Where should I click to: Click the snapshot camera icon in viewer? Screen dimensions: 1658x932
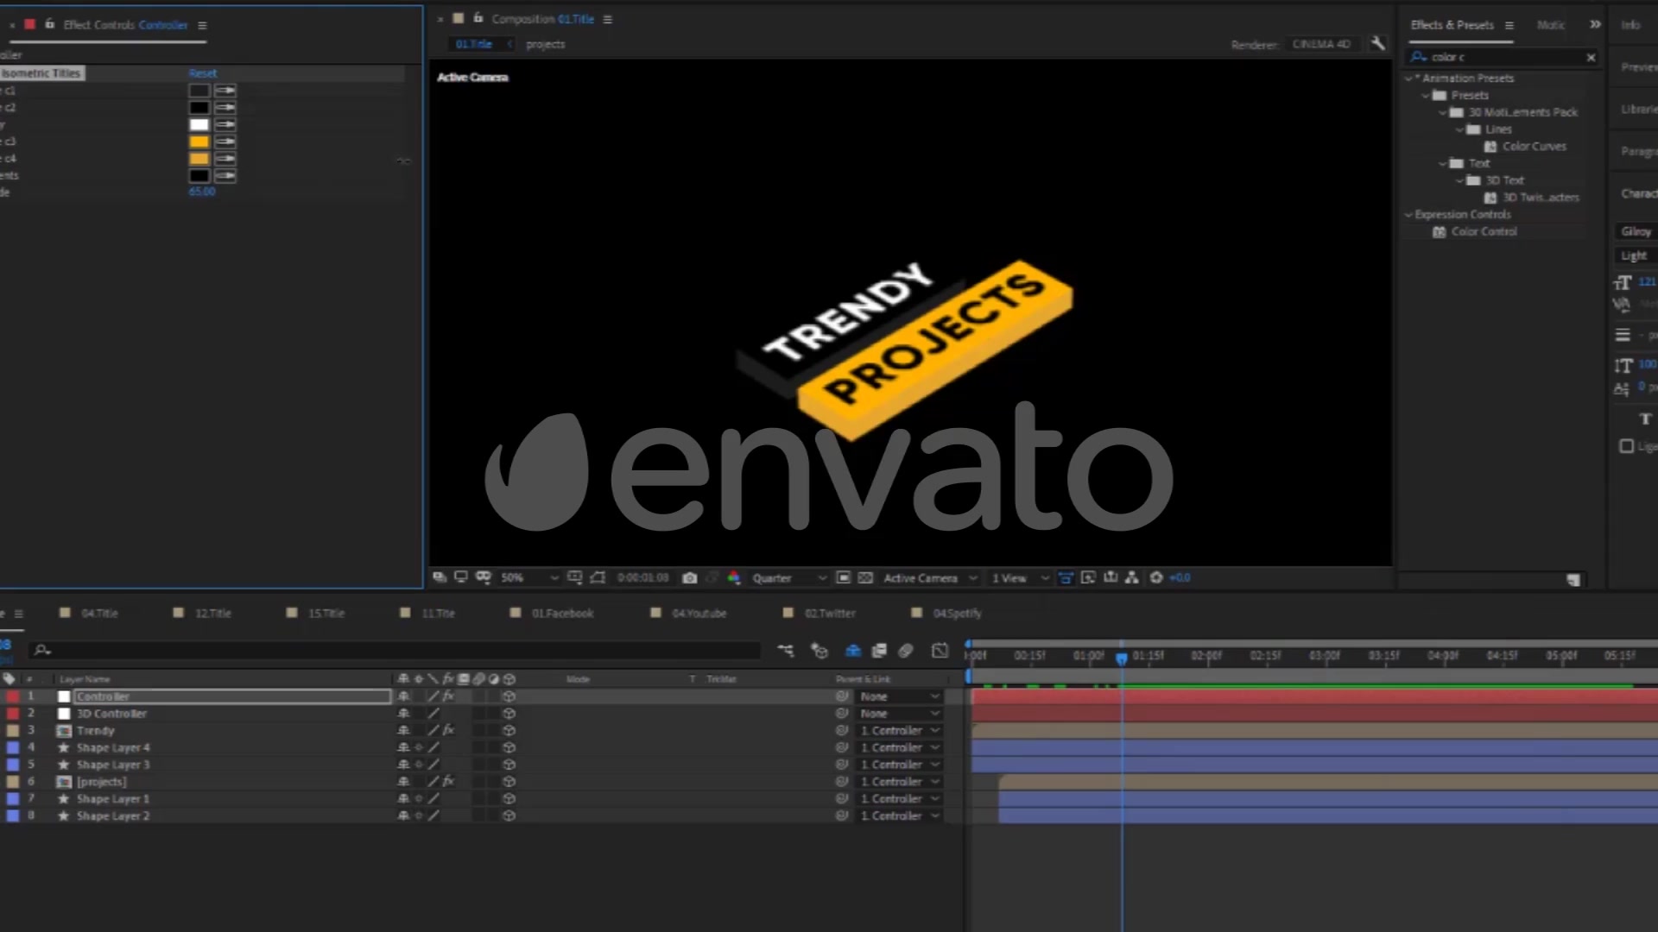(689, 578)
